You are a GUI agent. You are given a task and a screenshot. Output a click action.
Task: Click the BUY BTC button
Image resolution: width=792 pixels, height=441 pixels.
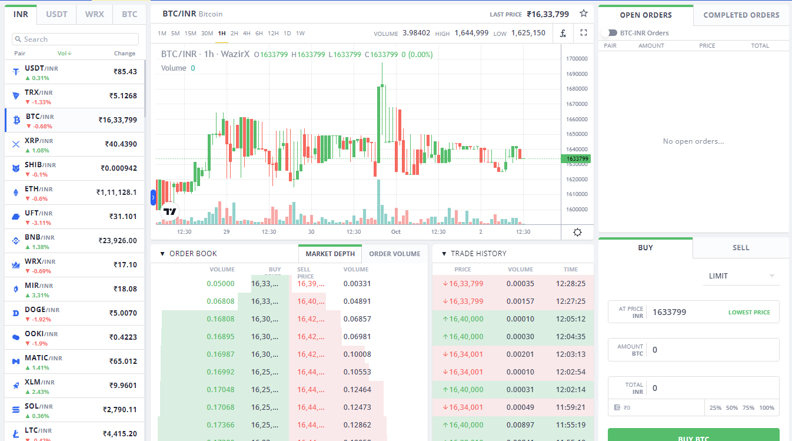coord(694,435)
